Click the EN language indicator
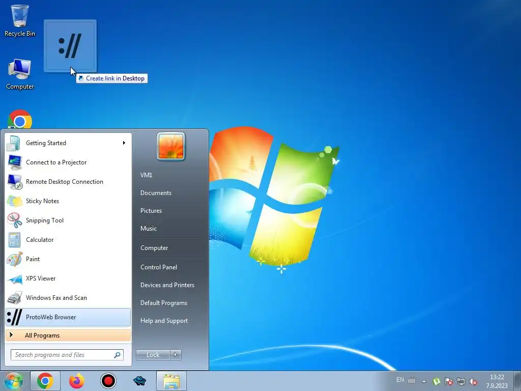The height and width of the screenshot is (391, 521). tap(400, 380)
